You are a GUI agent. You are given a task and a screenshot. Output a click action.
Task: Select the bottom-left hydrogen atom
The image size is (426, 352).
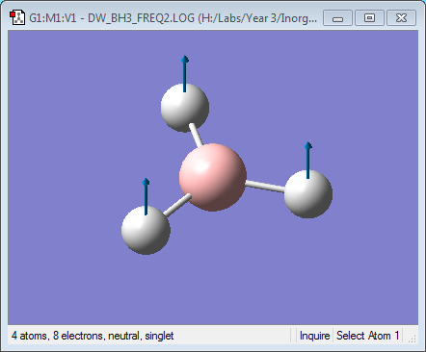pos(146,230)
